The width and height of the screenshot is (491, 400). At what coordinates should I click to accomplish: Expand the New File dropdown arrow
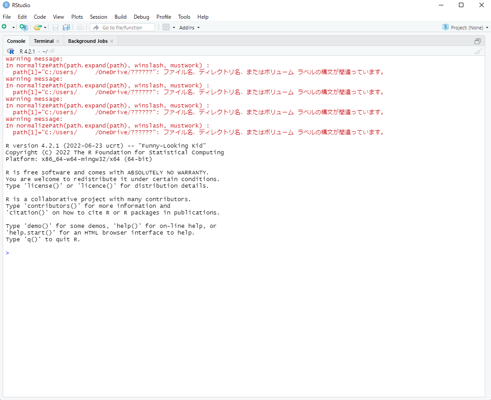click(x=13, y=28)
